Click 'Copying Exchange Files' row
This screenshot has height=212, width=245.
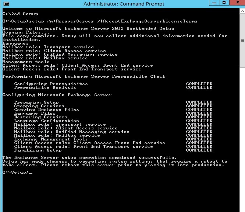113,110
